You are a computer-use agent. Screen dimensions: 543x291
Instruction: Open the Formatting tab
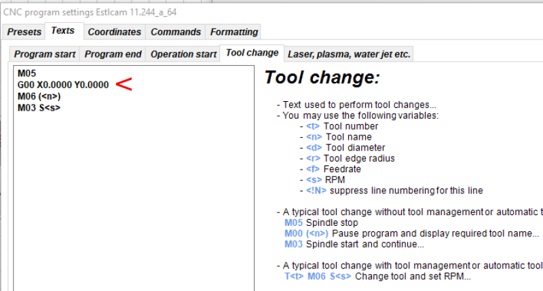(x=234, y=32)
